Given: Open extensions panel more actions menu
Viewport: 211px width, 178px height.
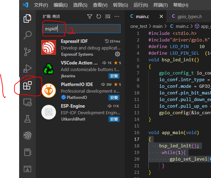Looking at the screenshot, I should [x=117, y=16].
